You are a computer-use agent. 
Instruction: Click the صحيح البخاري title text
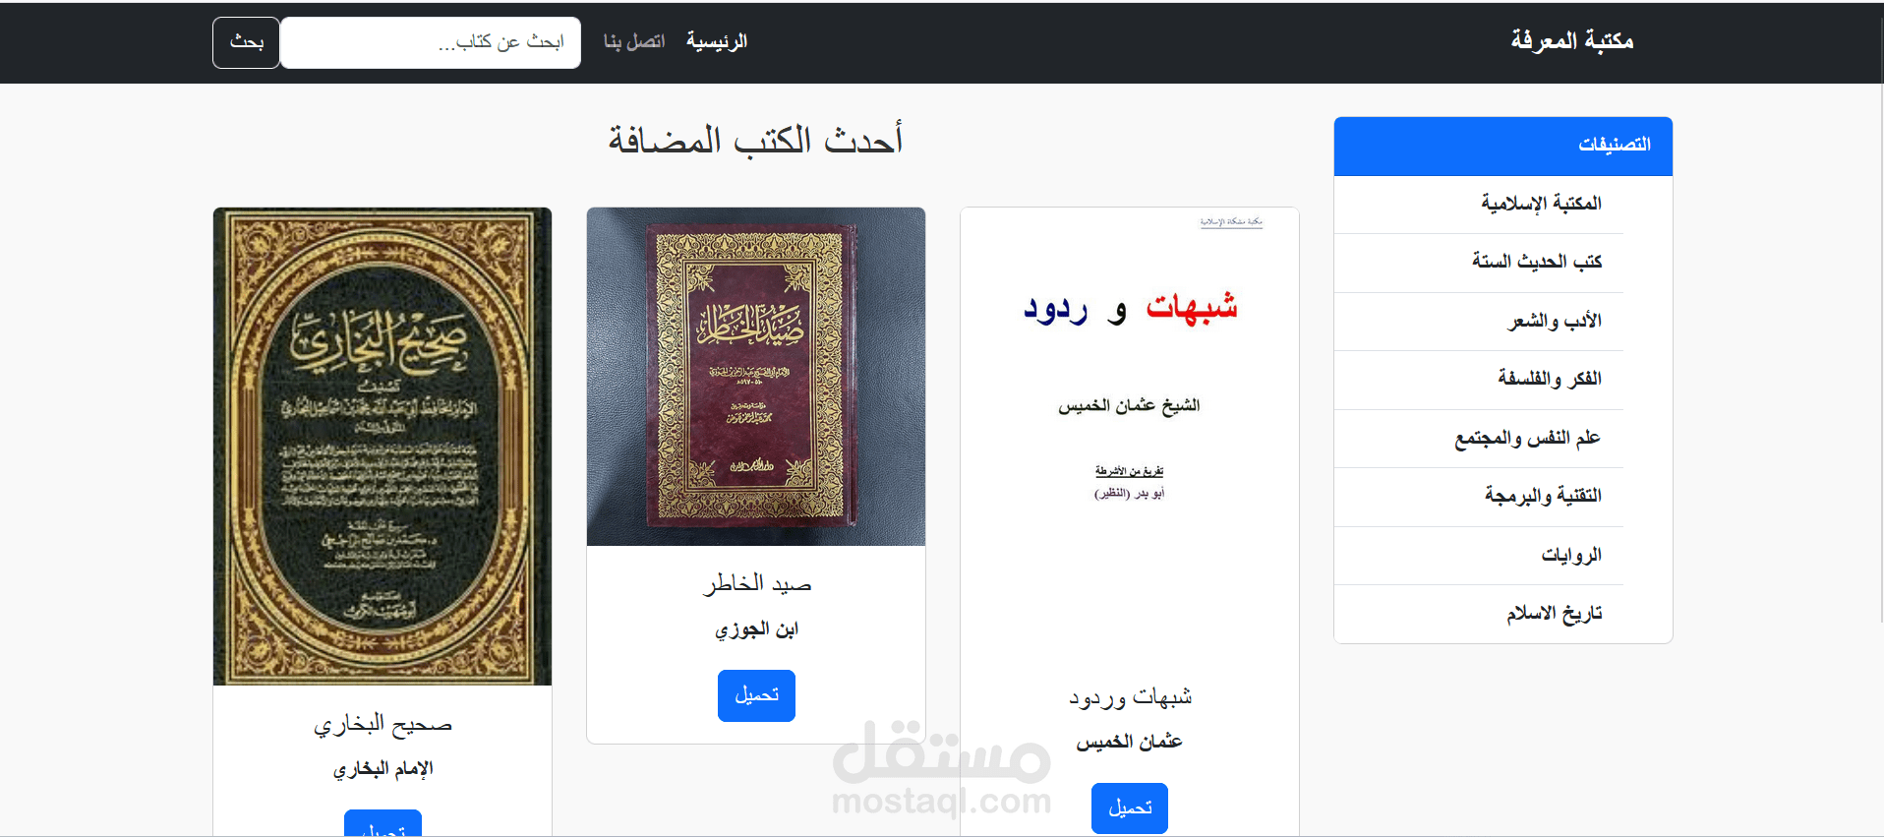383,725
